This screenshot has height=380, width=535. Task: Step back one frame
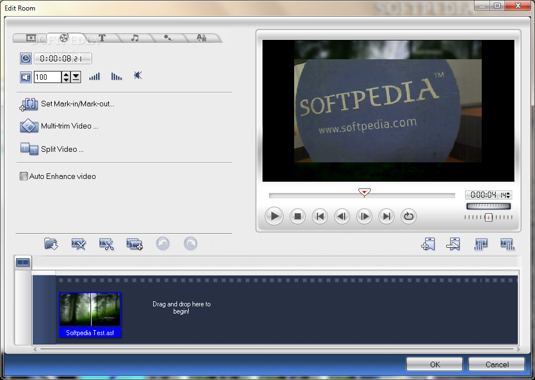pos(342,216)
